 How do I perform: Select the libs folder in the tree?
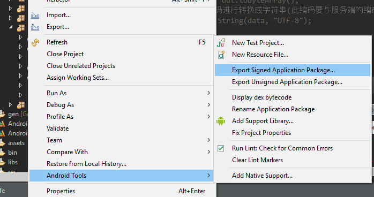coord(13,162)
